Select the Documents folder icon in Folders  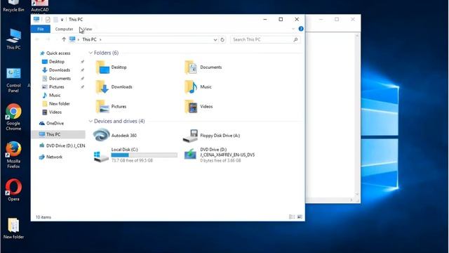191,67
